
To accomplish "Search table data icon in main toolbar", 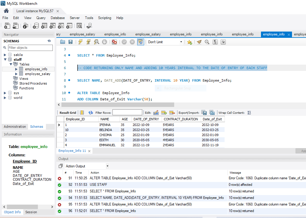I will (79, 26).
